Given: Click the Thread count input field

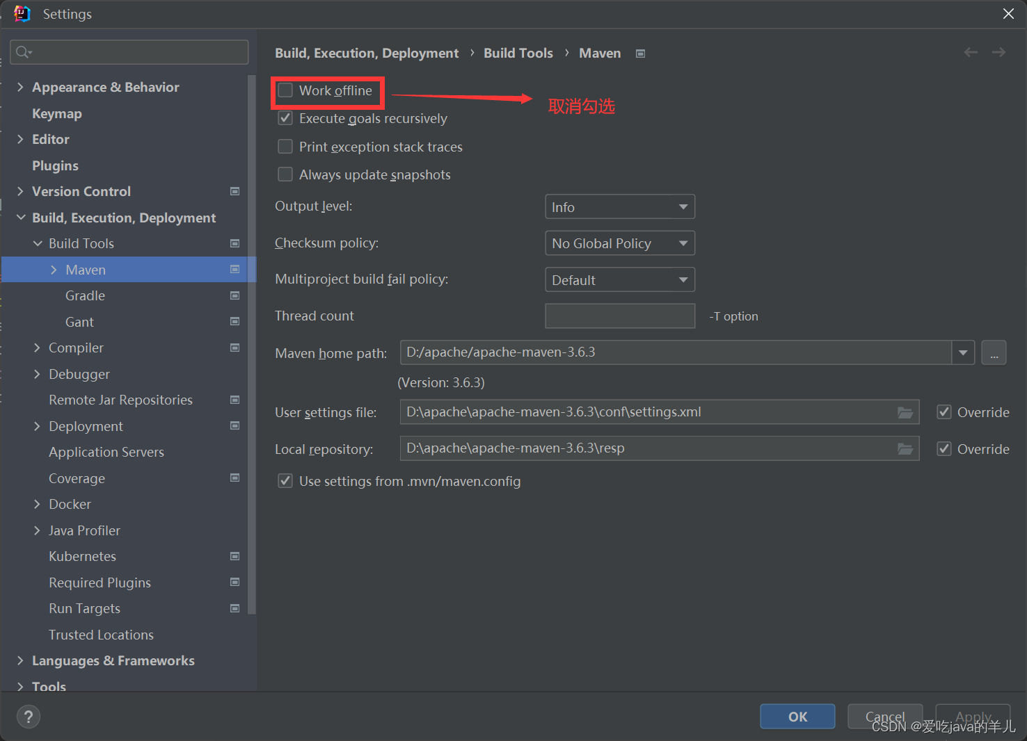Looking at the screenshot, I should pos(620,316).
